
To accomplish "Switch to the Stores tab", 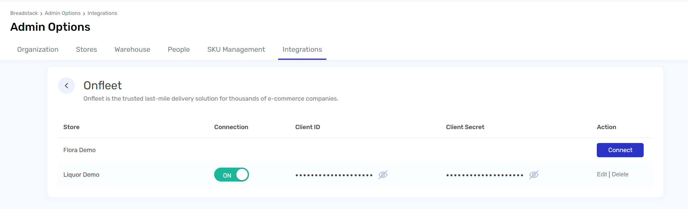I will (86, 49).
